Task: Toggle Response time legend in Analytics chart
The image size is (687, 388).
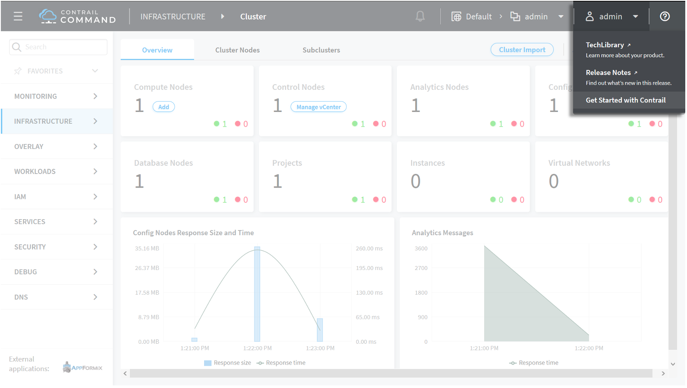Action: pos(534,363)
